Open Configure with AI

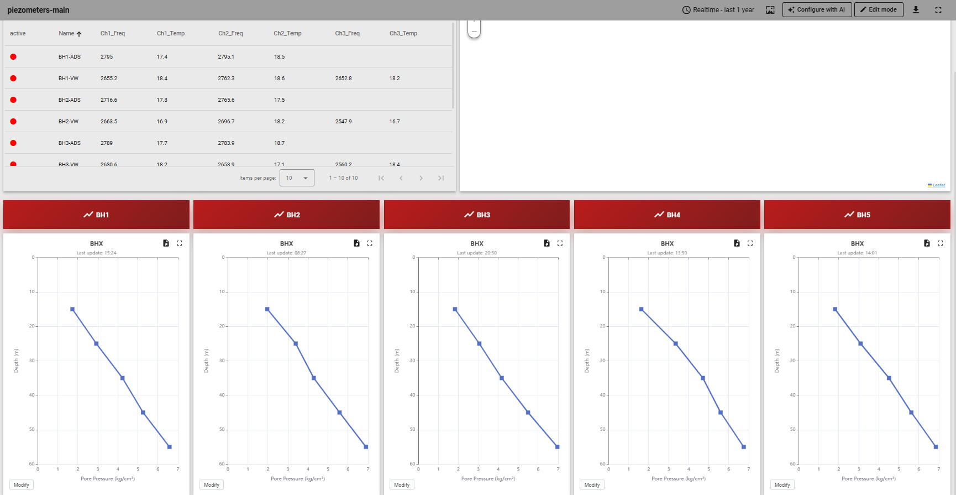coord(817,10)
